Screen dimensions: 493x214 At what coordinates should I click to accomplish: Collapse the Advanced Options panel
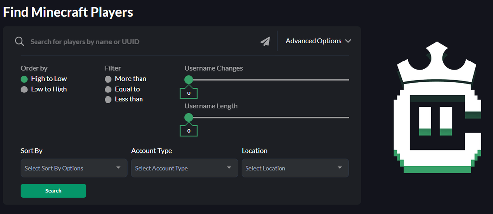click(x=318, y=41)
